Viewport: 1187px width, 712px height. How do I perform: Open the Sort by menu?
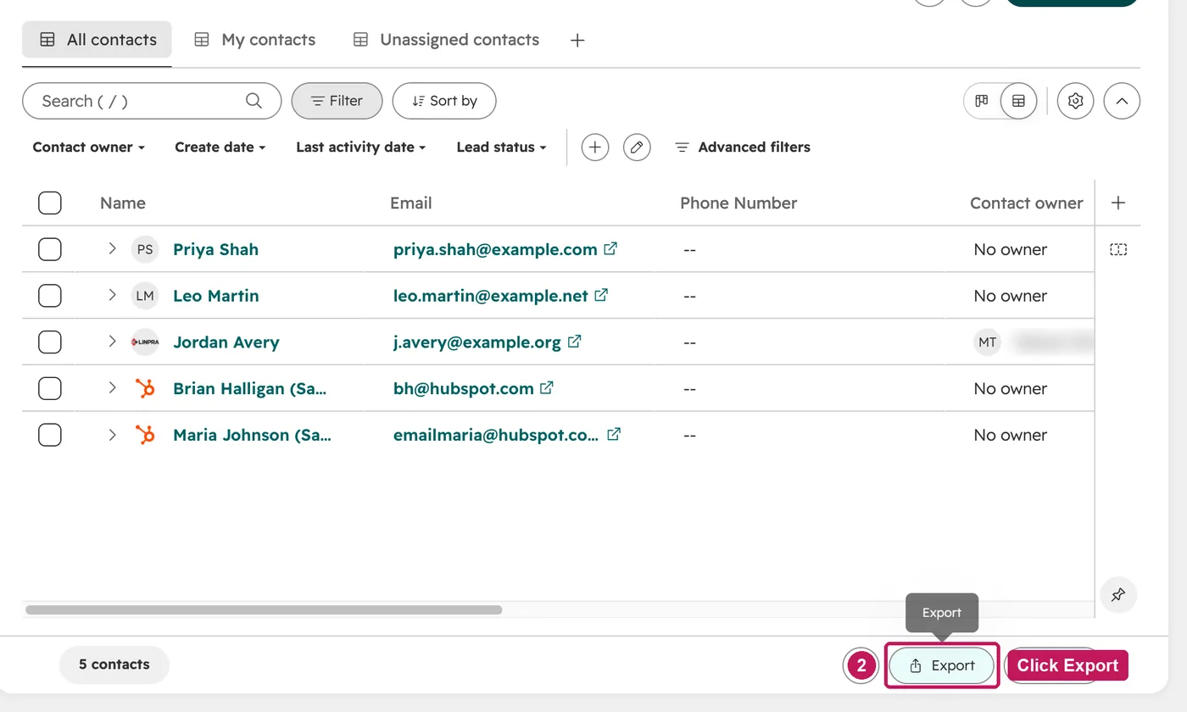(x=444, y=101)
